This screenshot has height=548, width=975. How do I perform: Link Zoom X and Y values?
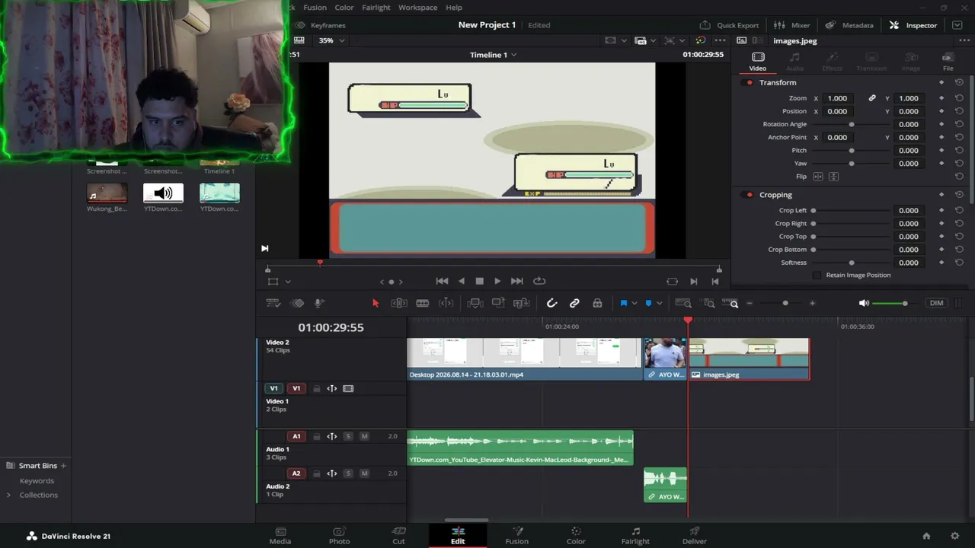coord(872,98)
